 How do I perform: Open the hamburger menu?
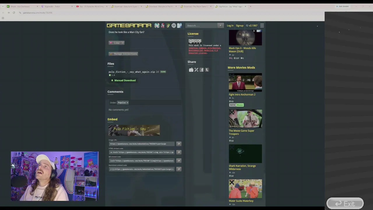[x=262, y=26]
